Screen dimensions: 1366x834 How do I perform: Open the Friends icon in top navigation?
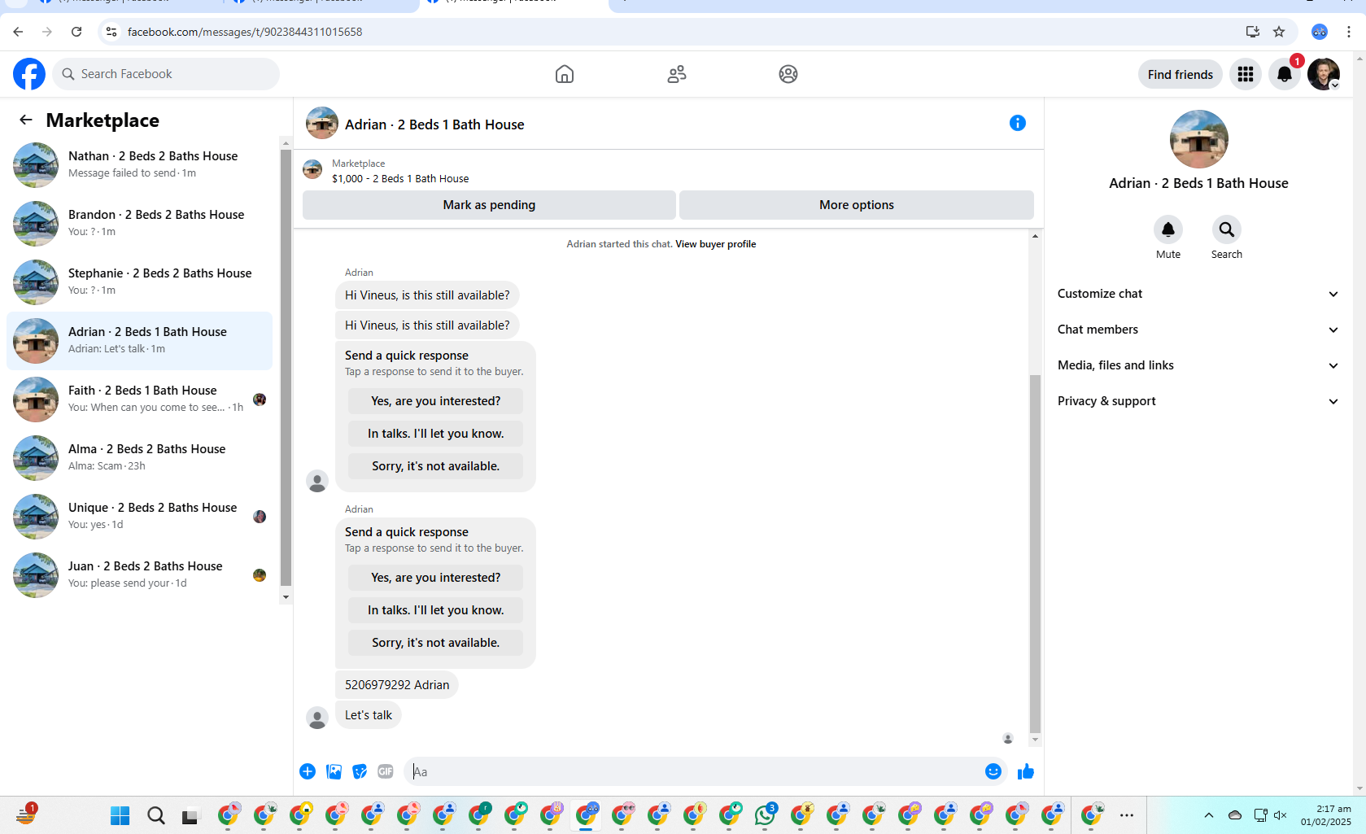[x=677, y=74]
